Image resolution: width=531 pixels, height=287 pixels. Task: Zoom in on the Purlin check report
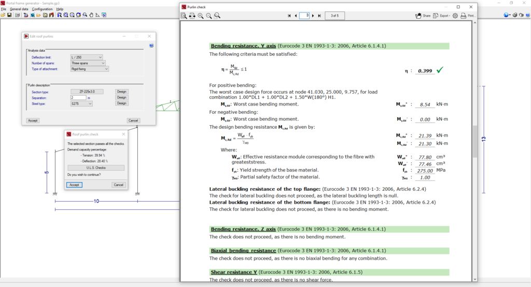pyautogui.click(x=201, y=16)
